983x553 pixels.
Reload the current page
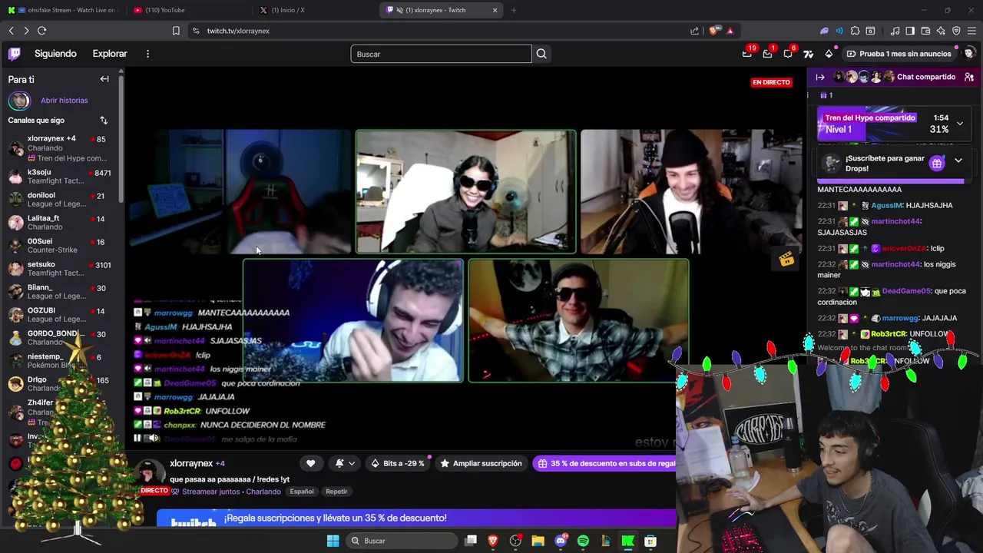pyautogui.click(x=41, y=31)
